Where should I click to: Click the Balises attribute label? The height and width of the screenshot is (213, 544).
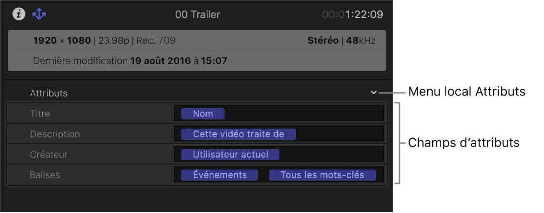(x=45, y=175)
